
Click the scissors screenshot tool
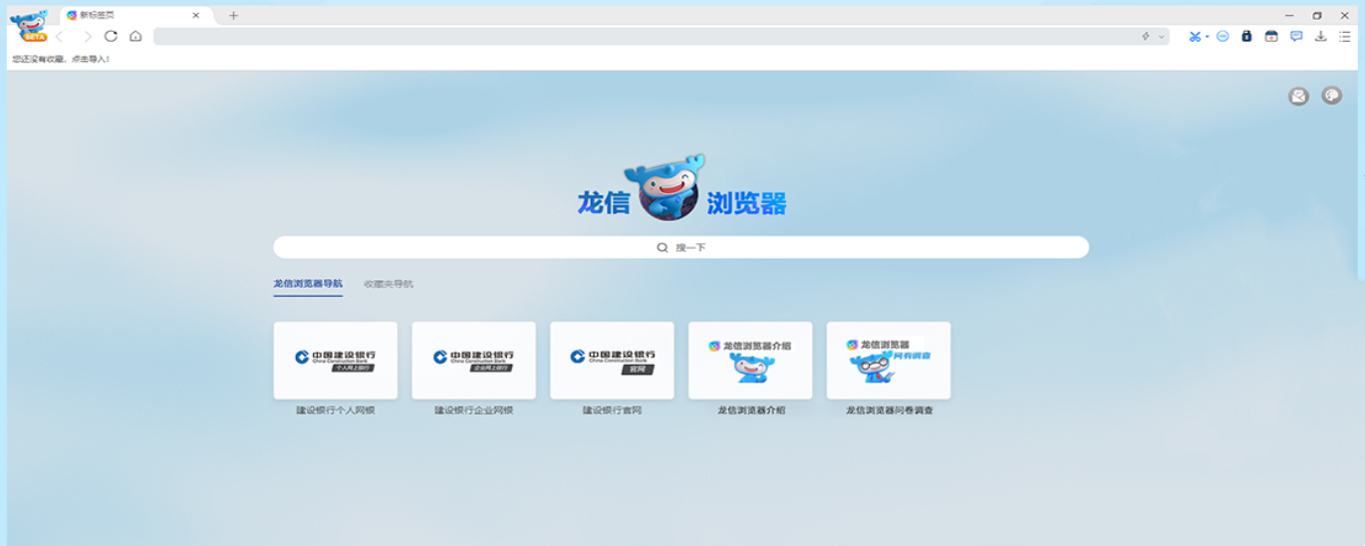(x=1195, y=36)
